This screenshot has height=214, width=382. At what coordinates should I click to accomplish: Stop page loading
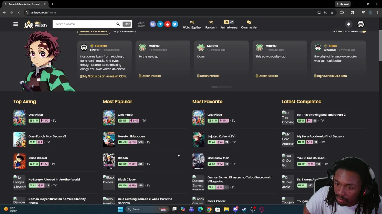[19, 12]
